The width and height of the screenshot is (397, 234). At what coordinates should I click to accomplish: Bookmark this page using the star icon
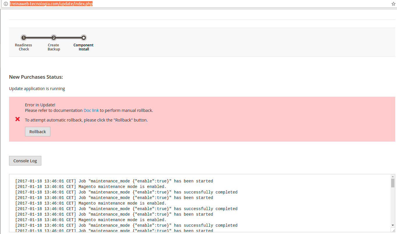(x=393, y=3)
